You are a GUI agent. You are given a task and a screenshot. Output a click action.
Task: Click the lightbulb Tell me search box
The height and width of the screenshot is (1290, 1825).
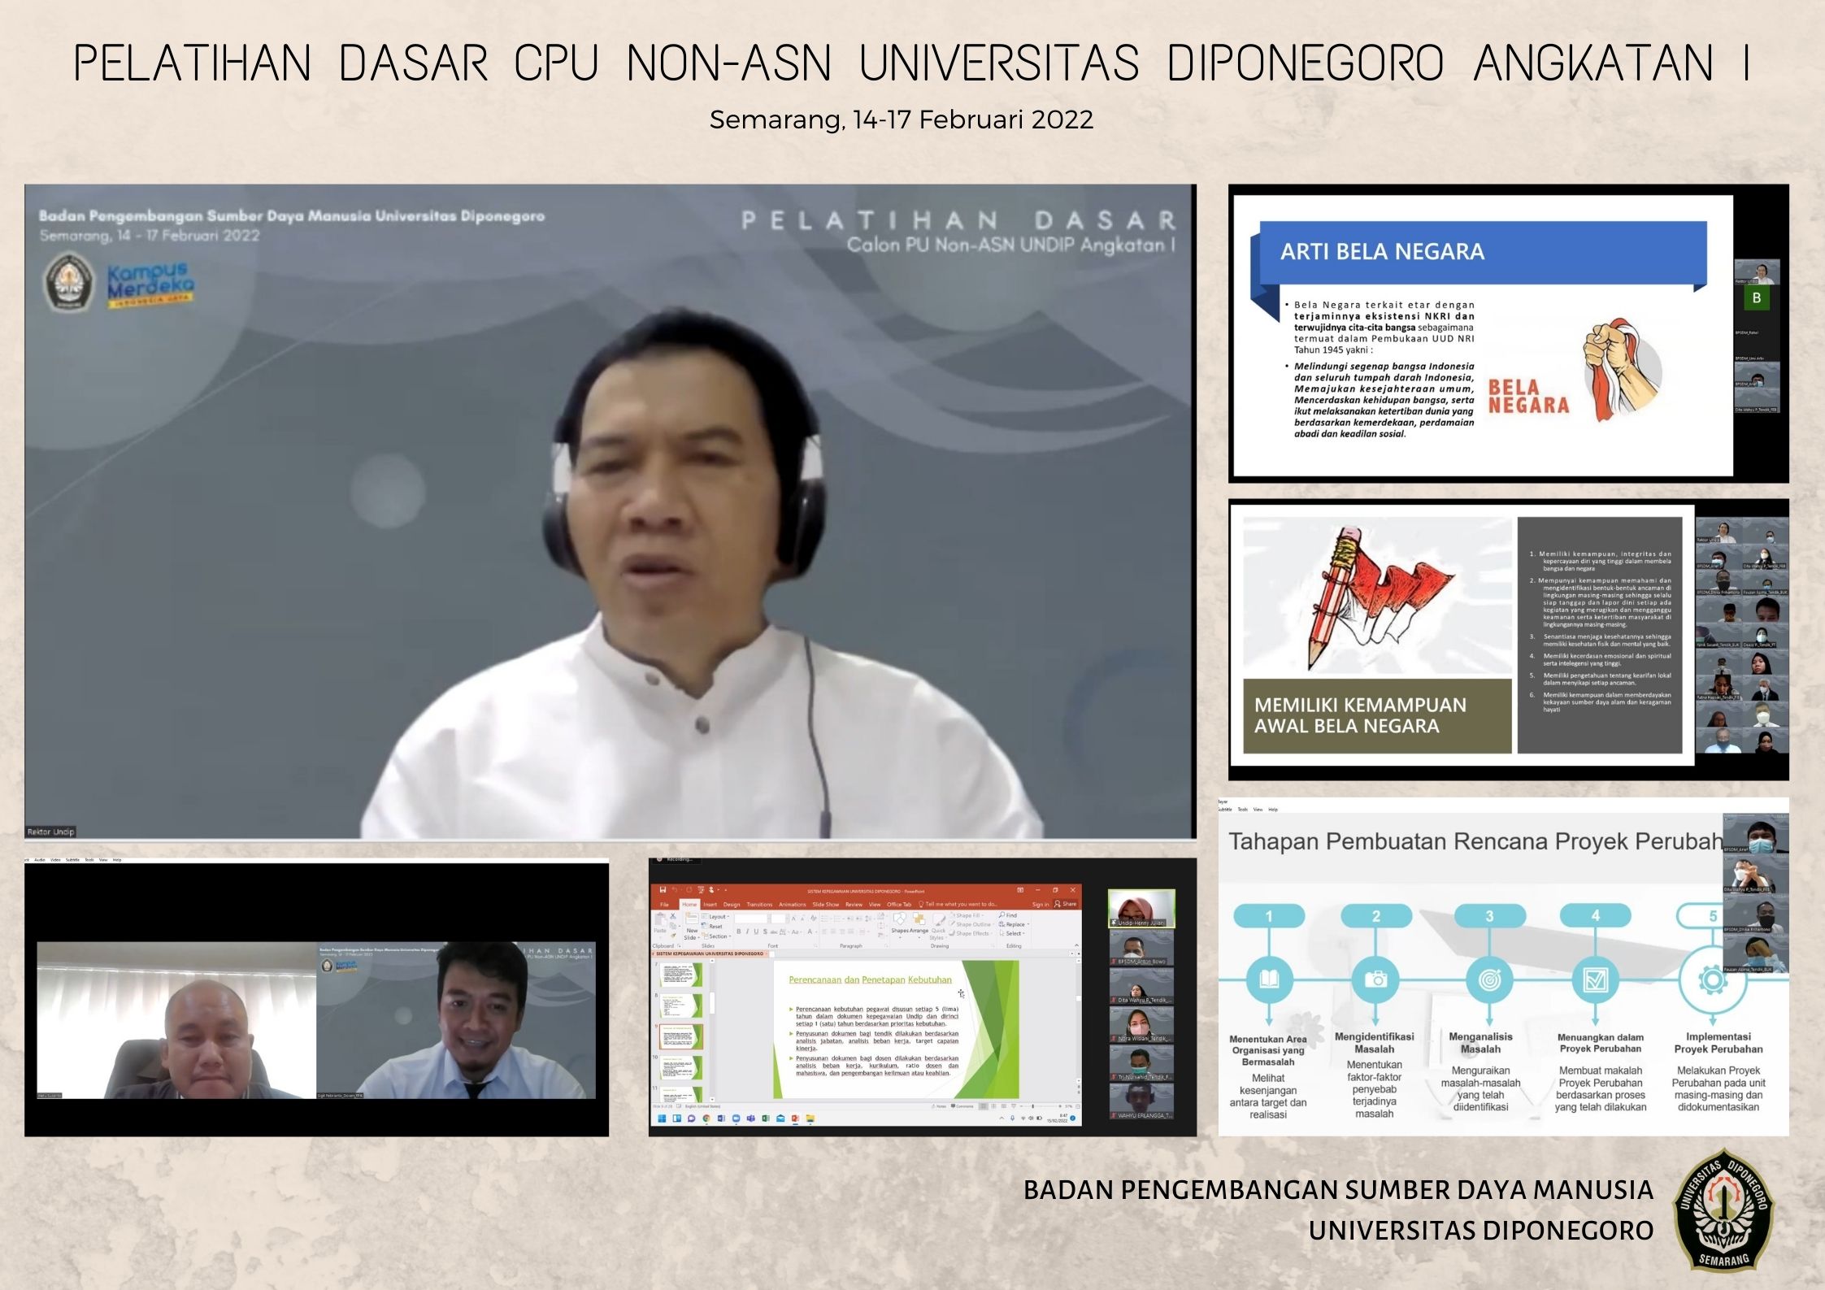click(958, 904)
